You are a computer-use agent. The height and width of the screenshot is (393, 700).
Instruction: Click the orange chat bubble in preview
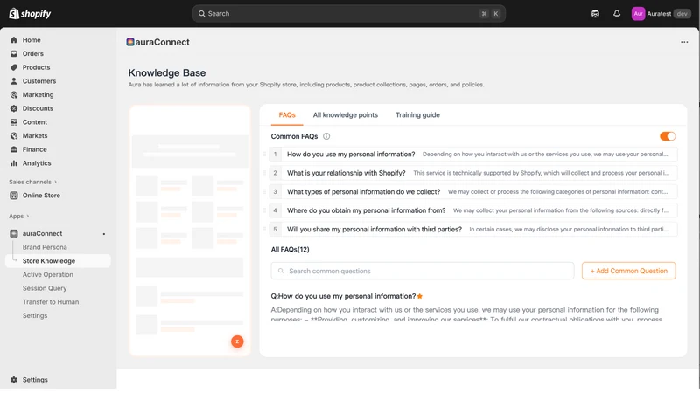(237, 341)
